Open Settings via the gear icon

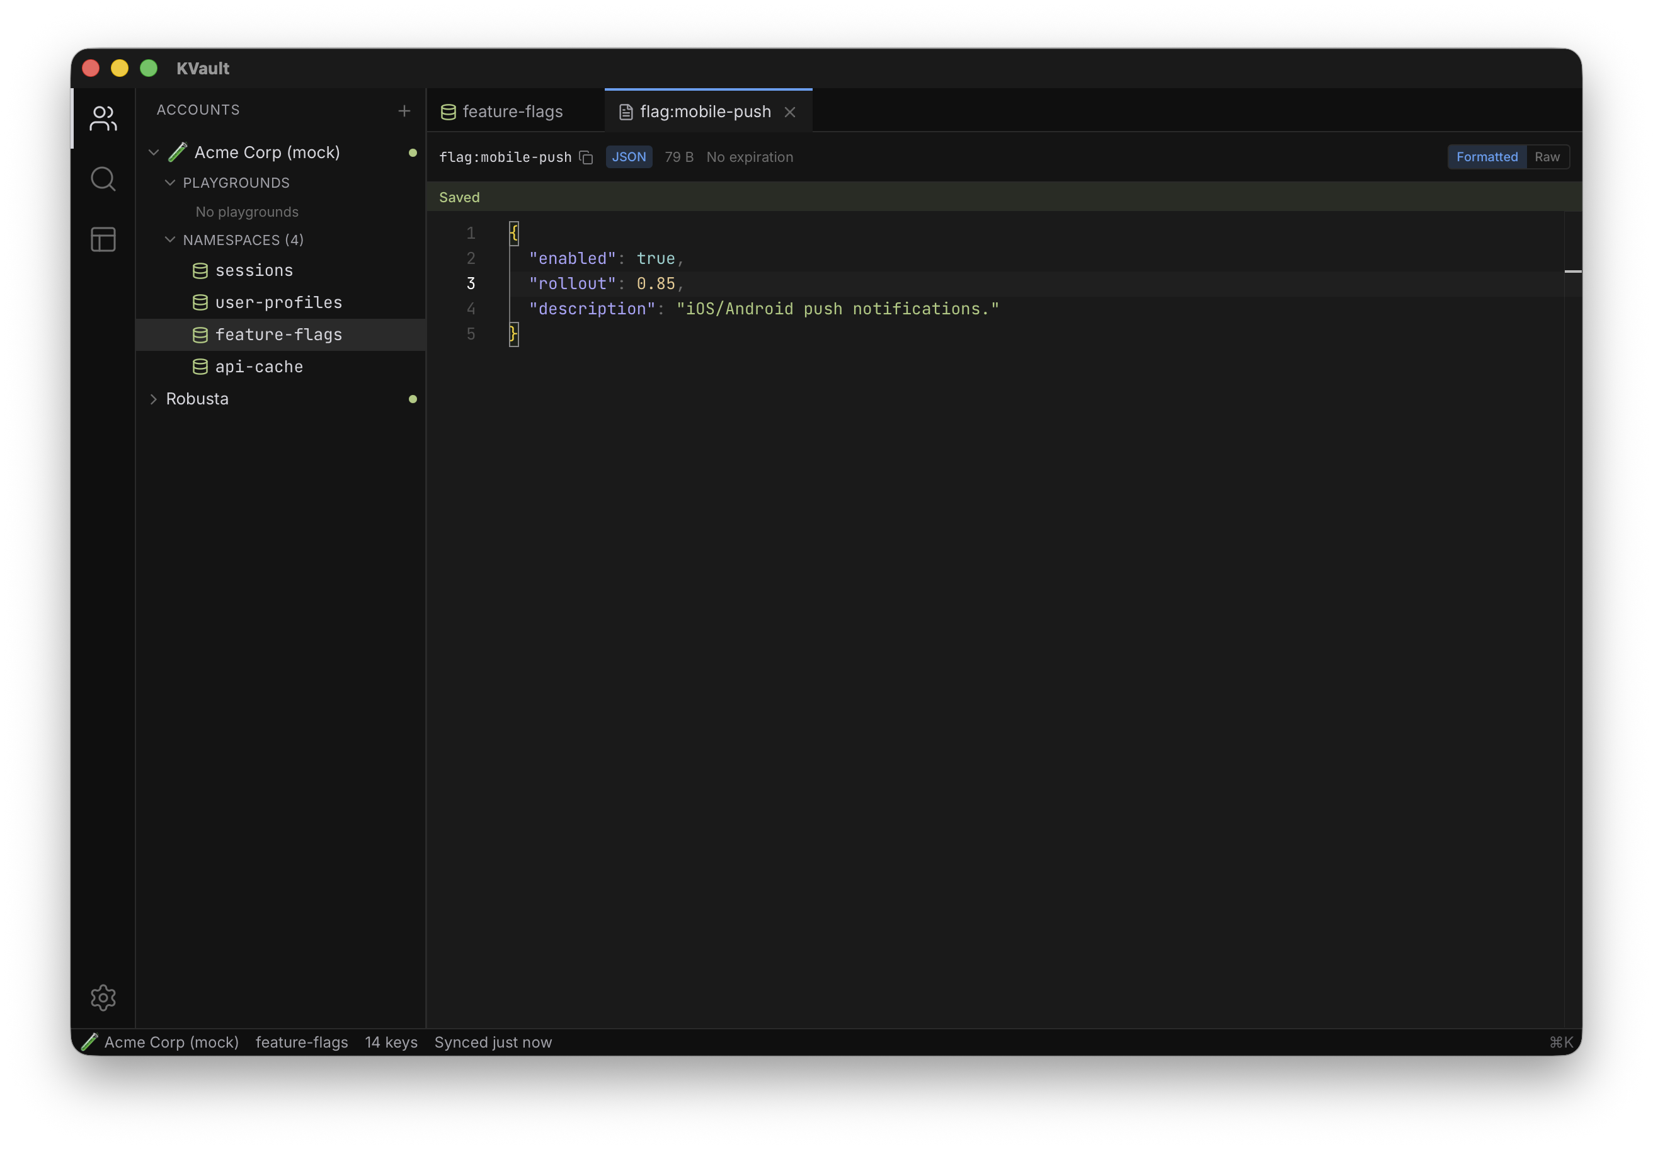(103, 998)
